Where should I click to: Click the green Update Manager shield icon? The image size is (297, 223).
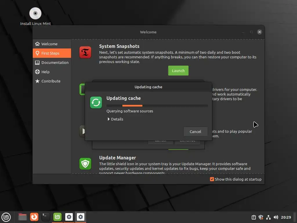coord(85,164)
